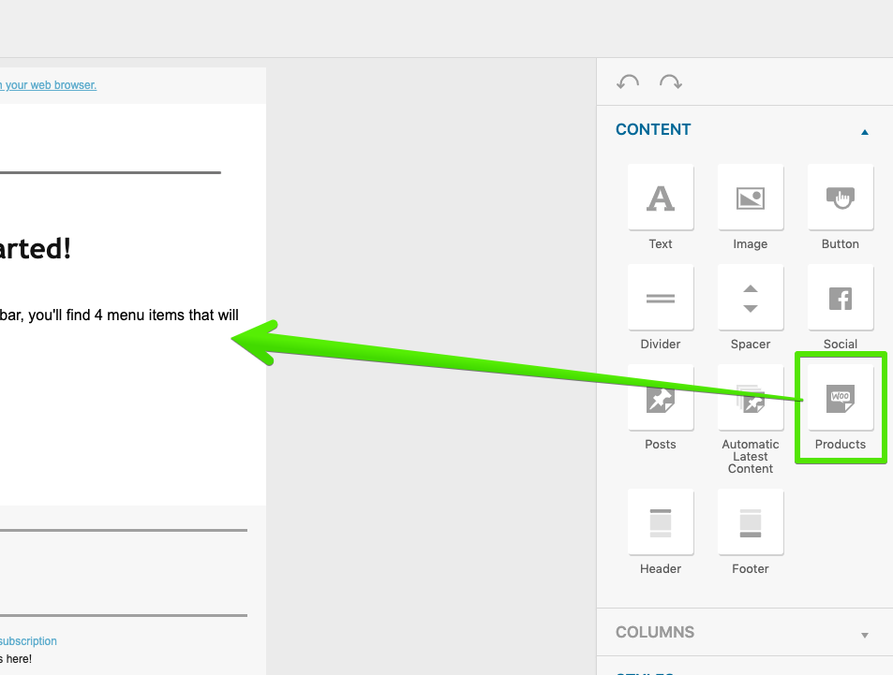Viewport: 893px width, 675px height.
Task: Choose the Button content block
Action: pyautogui.click(x=841, y=198)
